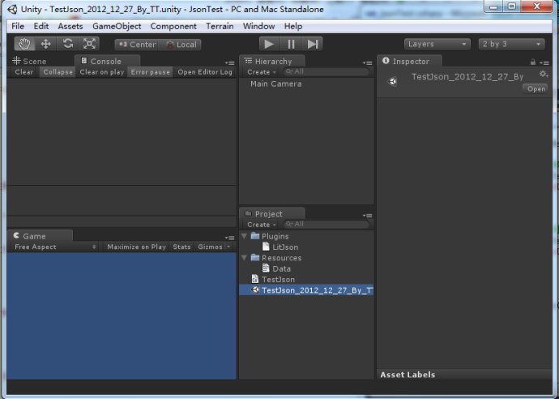
Task: Select the Resources folder icon
Action: point(255,257)
